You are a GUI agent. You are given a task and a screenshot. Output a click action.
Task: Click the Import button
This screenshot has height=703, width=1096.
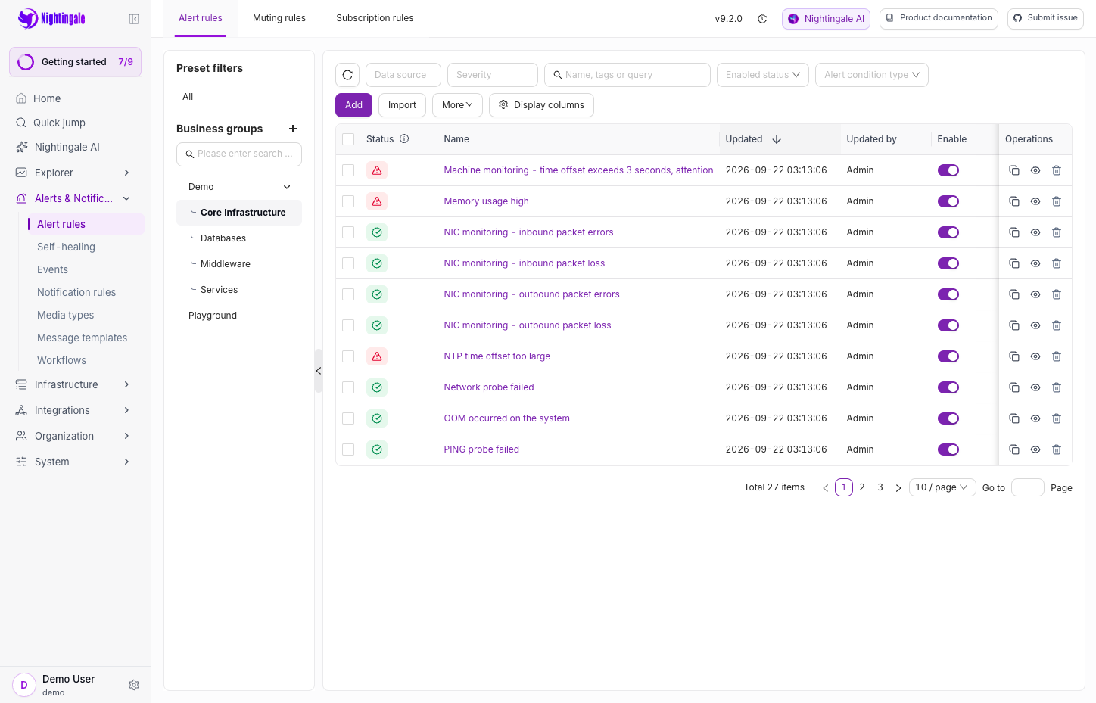point(402,105)
